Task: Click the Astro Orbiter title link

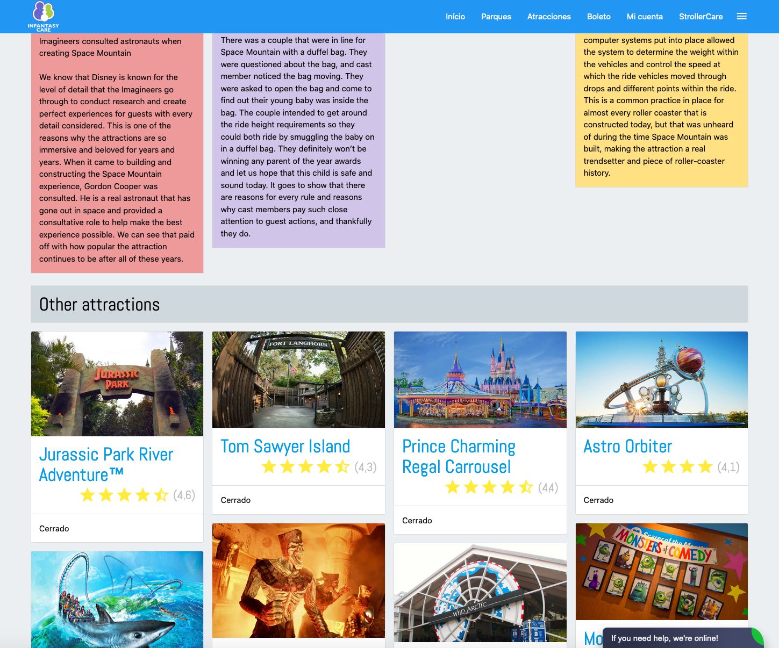Action: click(x=627, y=446)
